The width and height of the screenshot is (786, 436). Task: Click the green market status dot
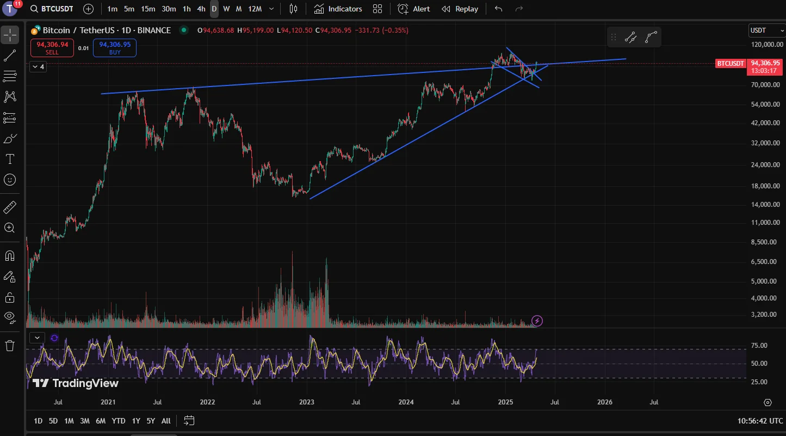click(x=184, y=30)
